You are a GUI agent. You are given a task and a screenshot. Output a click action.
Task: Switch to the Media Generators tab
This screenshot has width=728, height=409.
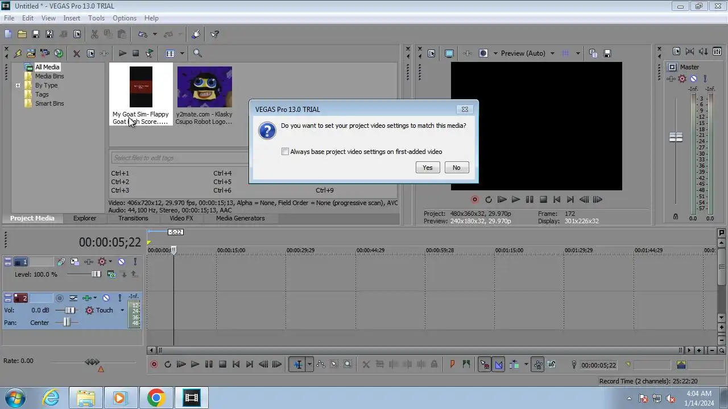240,218
